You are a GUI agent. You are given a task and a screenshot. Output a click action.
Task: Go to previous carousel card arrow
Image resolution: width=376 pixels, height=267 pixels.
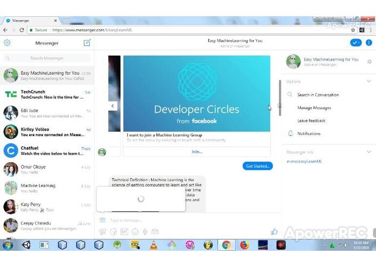[113, 106]
